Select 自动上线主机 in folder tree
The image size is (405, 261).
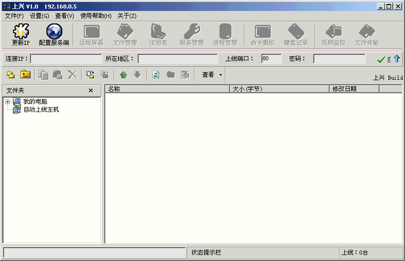(41, 110)
